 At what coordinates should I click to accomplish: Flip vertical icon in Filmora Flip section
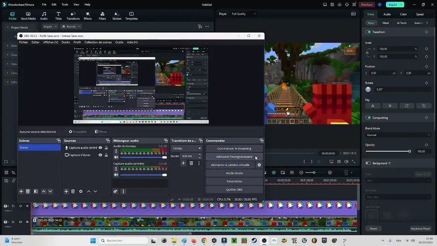pyautogui.click(x=390, y=105)
